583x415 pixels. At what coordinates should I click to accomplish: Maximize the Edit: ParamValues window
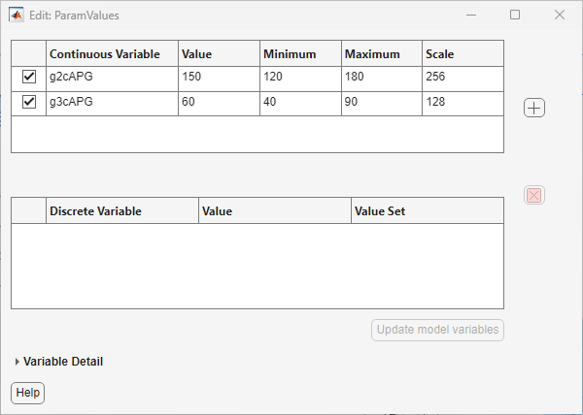515,16
